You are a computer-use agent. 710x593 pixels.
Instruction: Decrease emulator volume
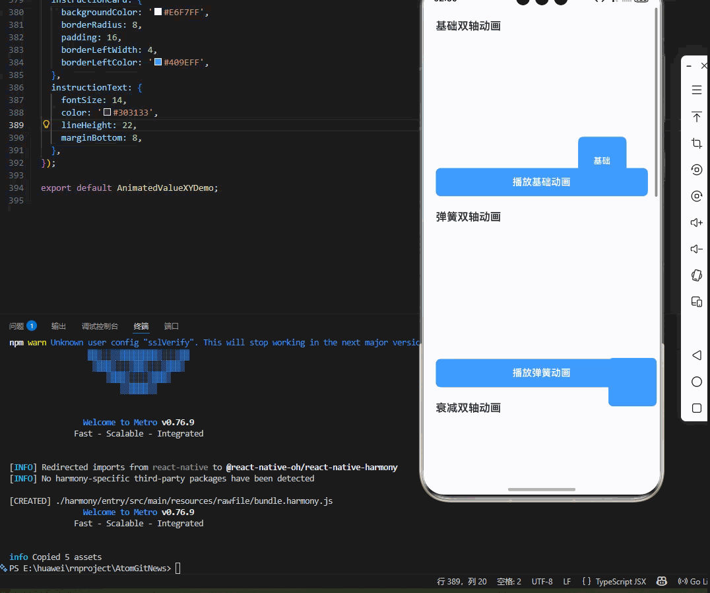(x=696, y=249)
